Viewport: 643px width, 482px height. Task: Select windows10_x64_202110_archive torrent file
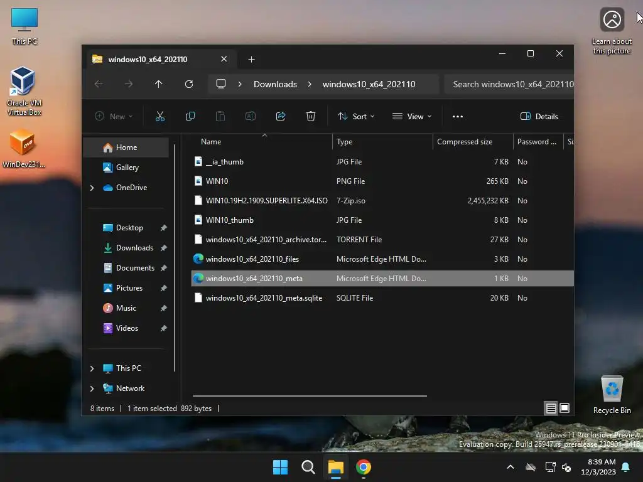pos(382,239)
